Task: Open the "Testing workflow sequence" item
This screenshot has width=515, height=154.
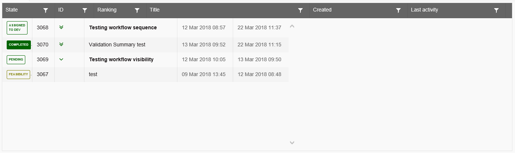Action: 123,27
